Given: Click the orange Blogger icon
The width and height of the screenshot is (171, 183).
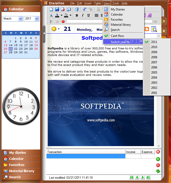Looking at the screenshot, I should coord(147,29).
